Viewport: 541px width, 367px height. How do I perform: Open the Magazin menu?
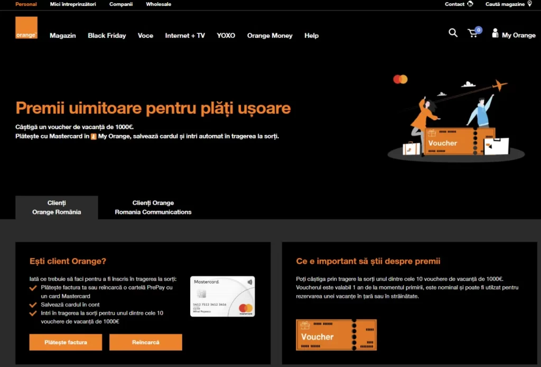click(x=62, y=35)
